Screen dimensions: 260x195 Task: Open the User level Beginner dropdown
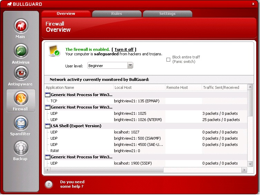tap(110, 65)
